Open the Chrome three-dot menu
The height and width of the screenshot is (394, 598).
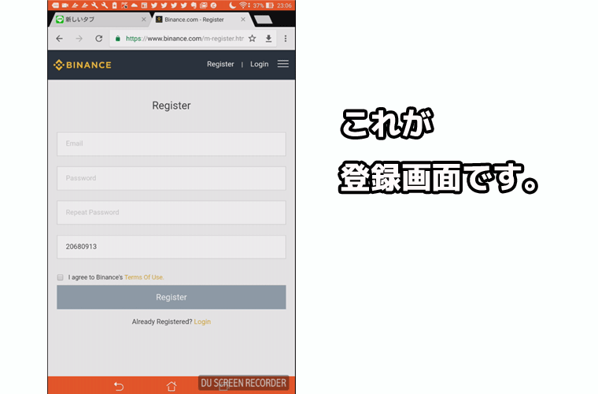click(x=286, y=39)
